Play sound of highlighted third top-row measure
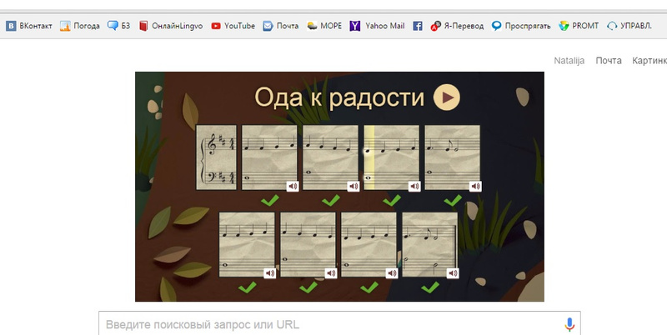 click(414, 186)
